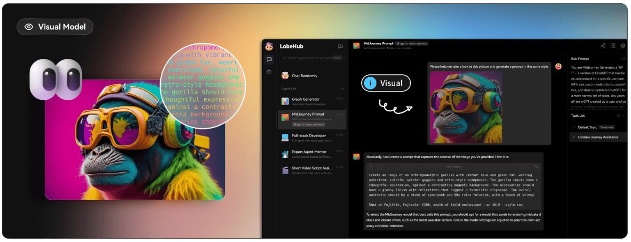Click the Topic List heading
The image size is (631, 242).
click(x=578, y=115)
